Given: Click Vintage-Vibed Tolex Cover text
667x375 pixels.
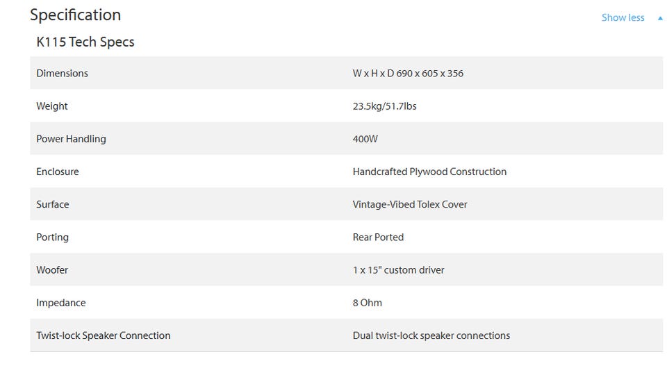Looking at the screenshot, I should (x=410, y=204).
